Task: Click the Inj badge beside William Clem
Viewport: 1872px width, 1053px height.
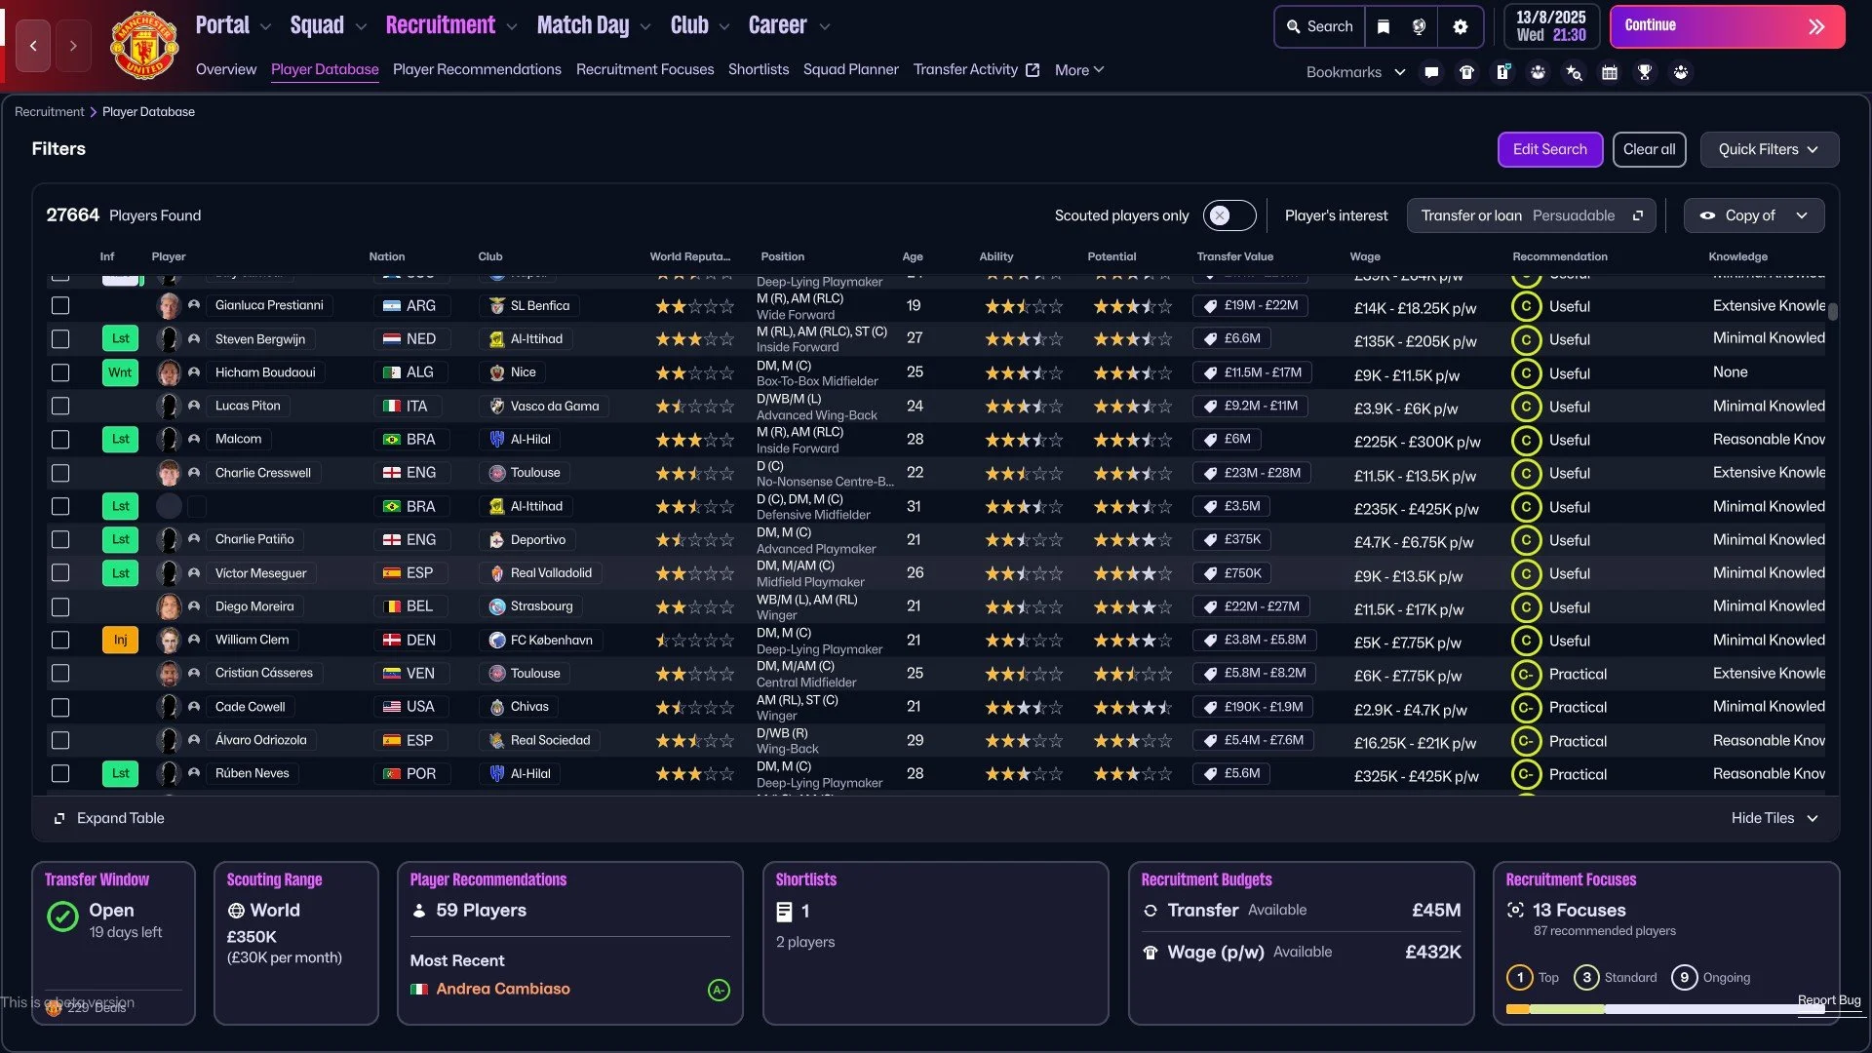Action: (x=121, y=640)
